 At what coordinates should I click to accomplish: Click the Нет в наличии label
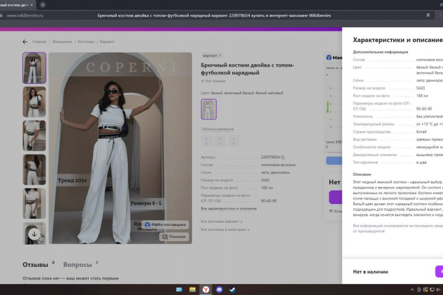coord(370,272)
